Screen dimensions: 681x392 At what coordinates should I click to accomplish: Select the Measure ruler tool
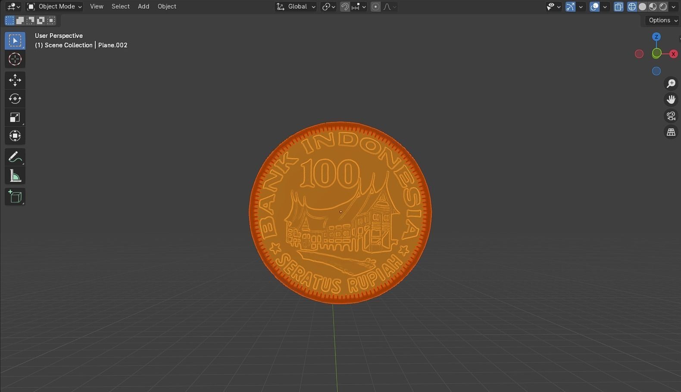(15, 176)
